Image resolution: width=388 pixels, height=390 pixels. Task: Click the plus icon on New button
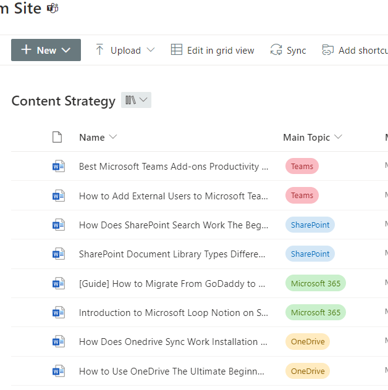(x=26, y=49)
